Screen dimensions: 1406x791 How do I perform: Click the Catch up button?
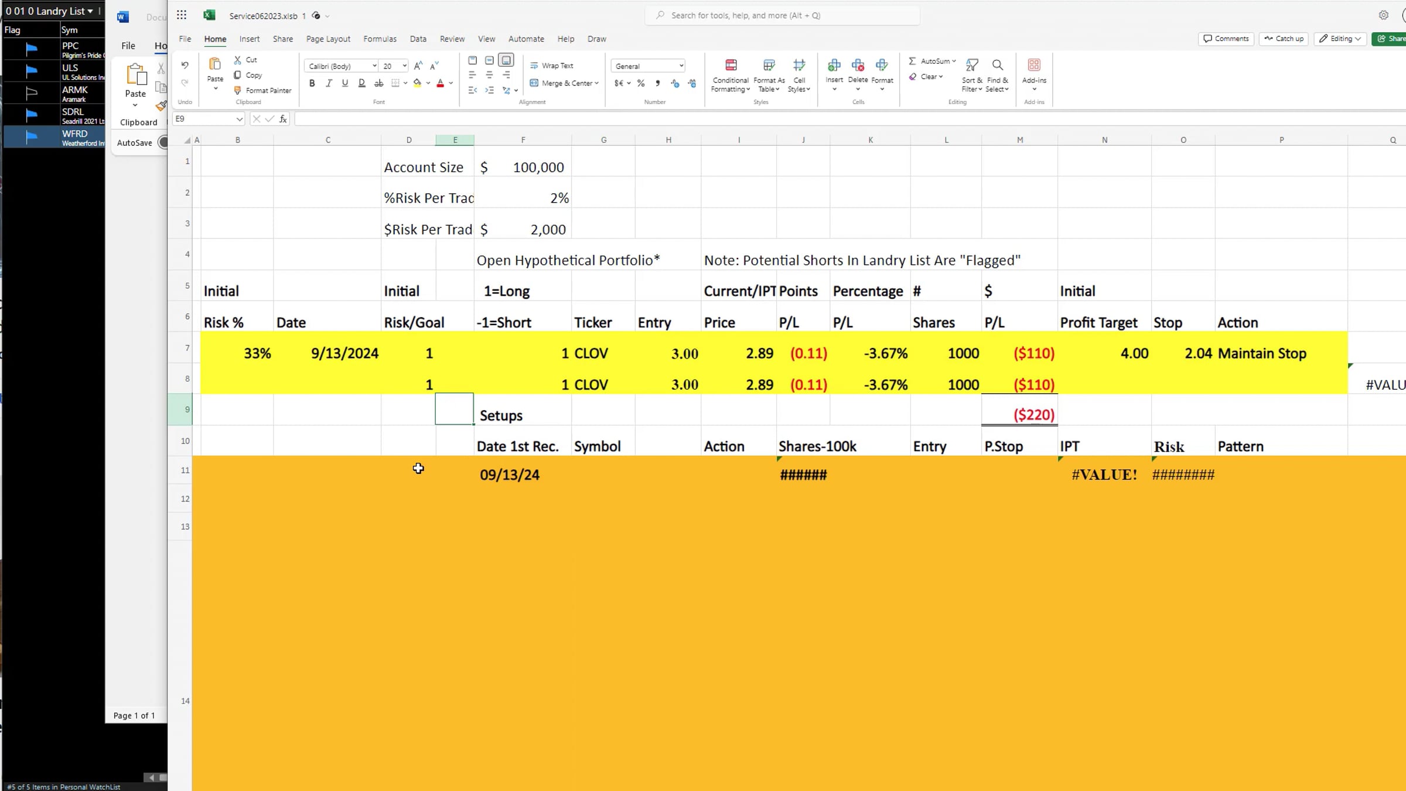1284,39
